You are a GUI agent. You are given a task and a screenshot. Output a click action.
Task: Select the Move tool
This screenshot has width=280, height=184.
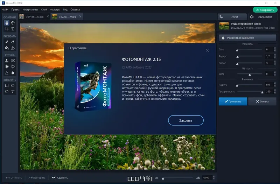[13, 23]
